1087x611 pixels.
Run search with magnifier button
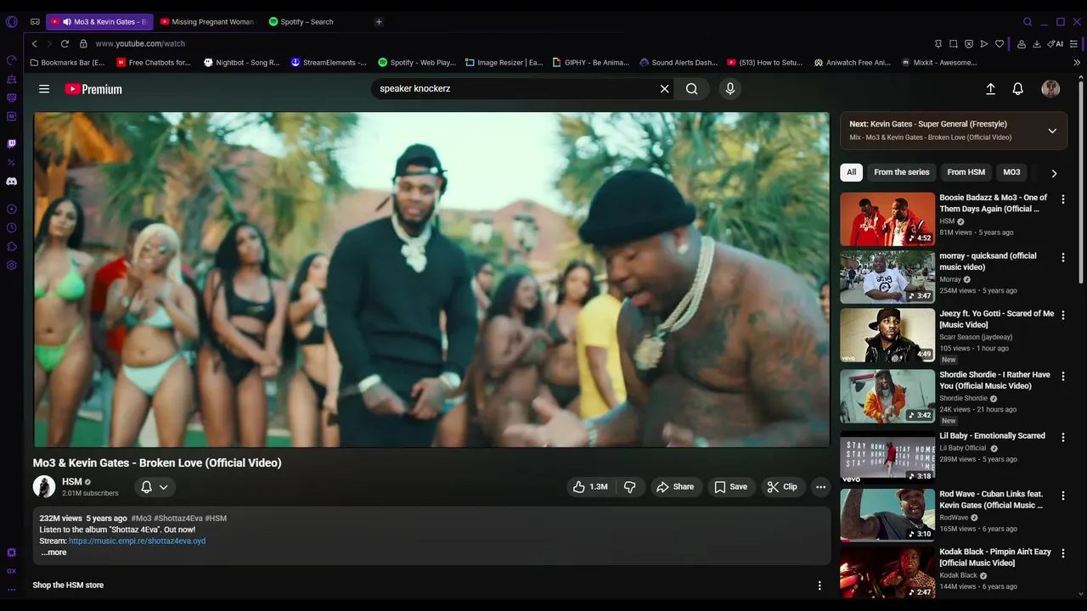tap(692, 88)
